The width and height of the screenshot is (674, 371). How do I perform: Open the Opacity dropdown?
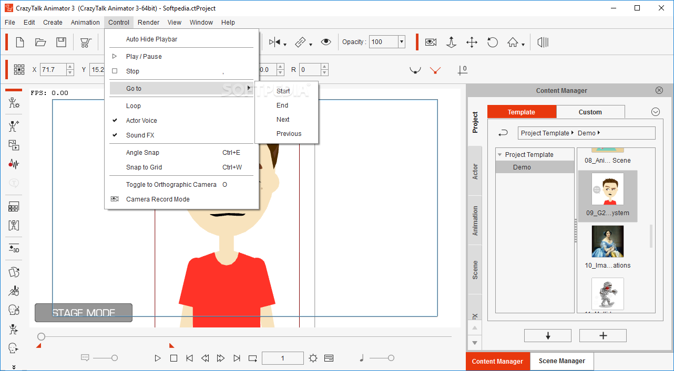(x=402, y=42)
